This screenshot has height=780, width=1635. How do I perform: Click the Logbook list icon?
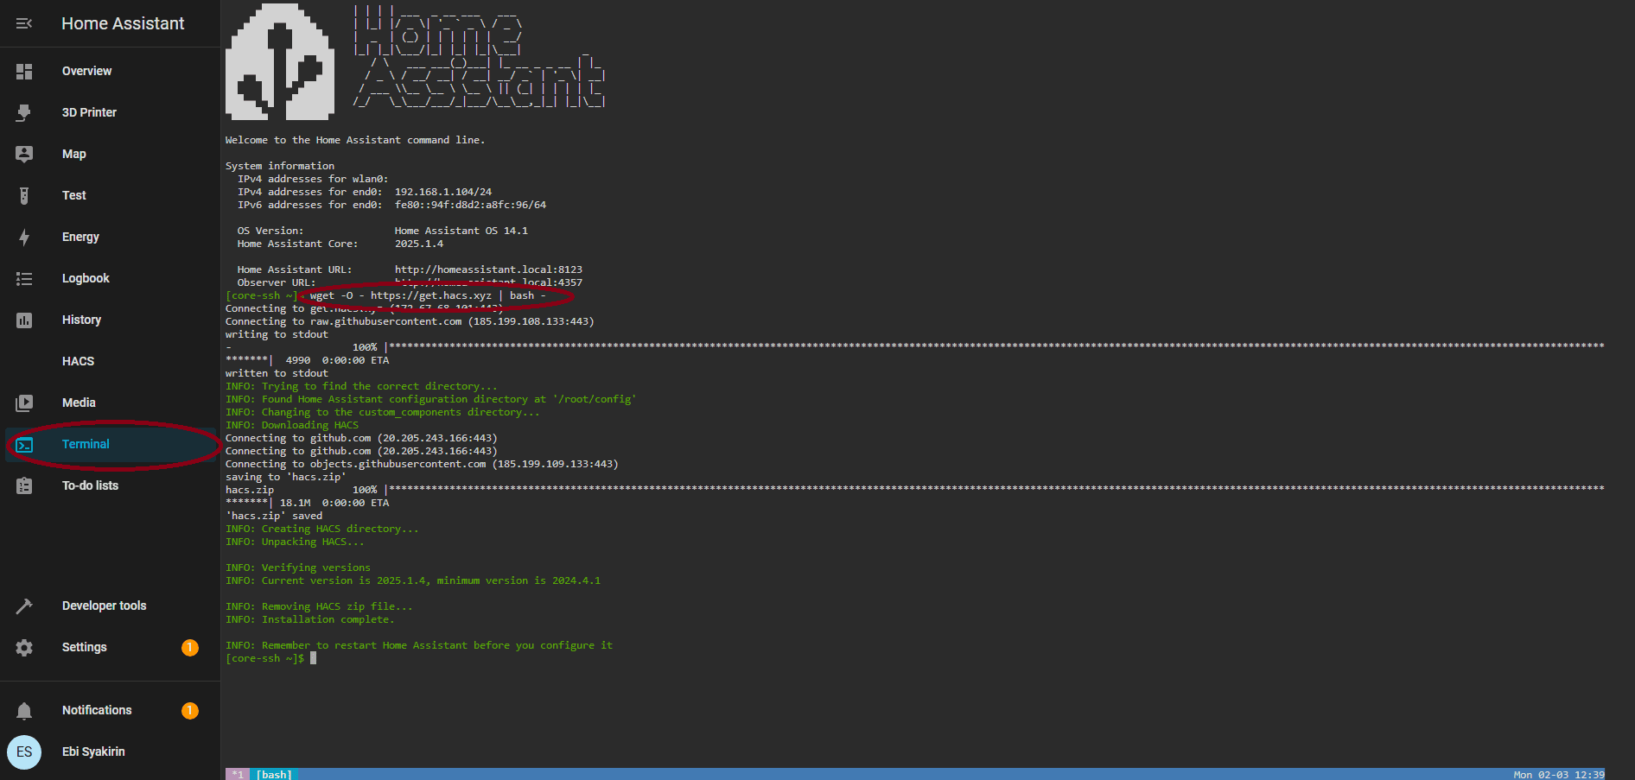coord(24,279)
